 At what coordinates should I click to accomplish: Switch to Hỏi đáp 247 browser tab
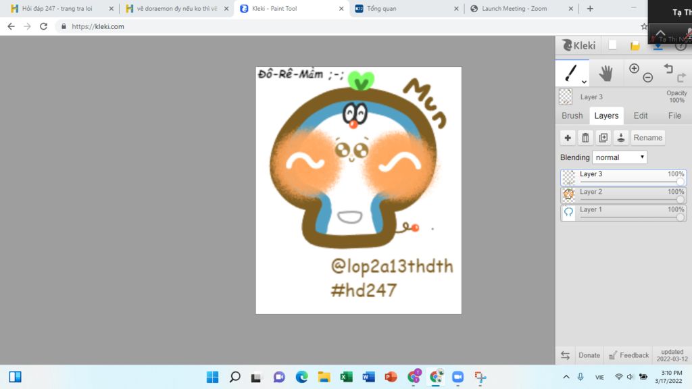[x=57, y=8]
